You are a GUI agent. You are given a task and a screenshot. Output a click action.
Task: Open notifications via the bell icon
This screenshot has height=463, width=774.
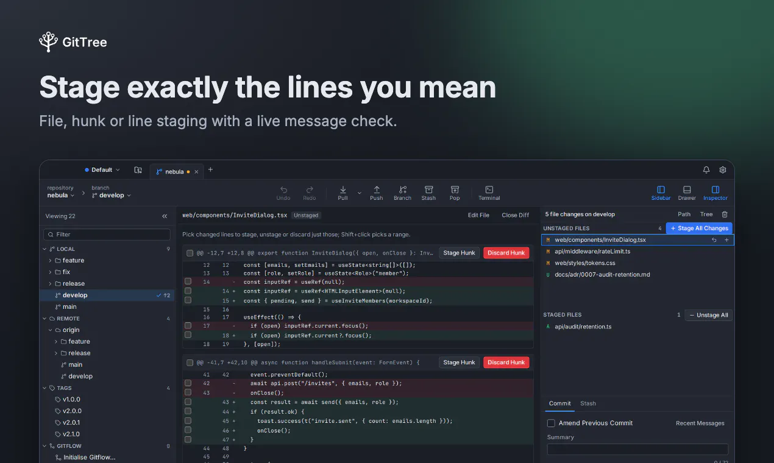click(706, 170)
